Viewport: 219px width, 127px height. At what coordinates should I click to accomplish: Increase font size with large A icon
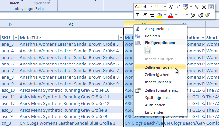(171, 7)
